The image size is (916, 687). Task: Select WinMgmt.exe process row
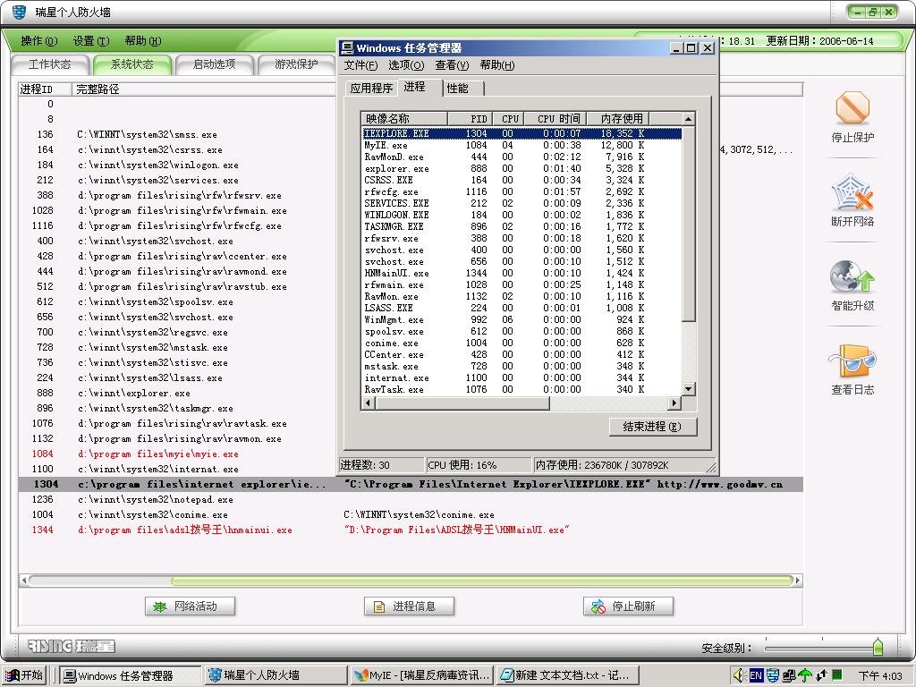pyautogui.click(x=522, y=319)
